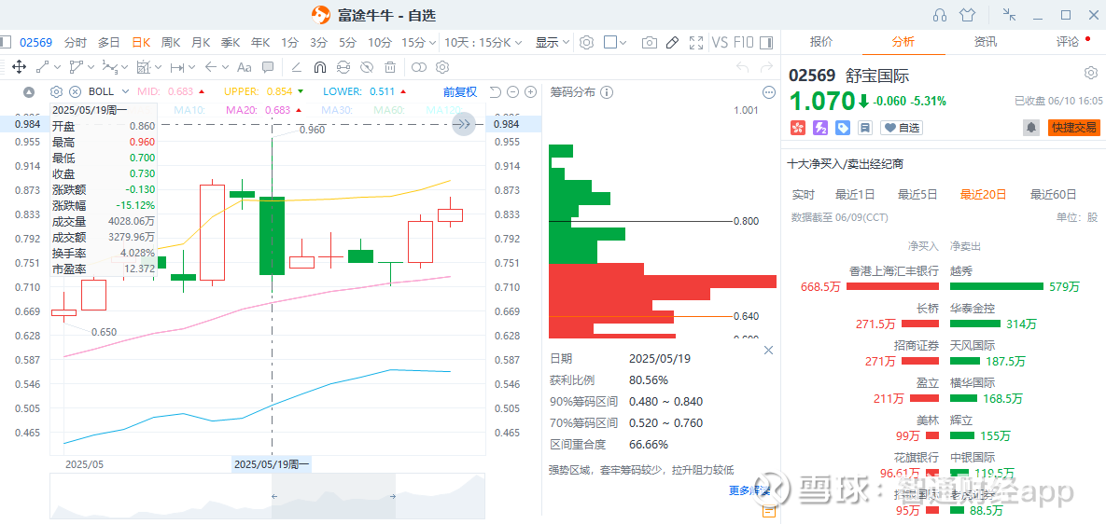Select the measurement range tool

[177, 68]
